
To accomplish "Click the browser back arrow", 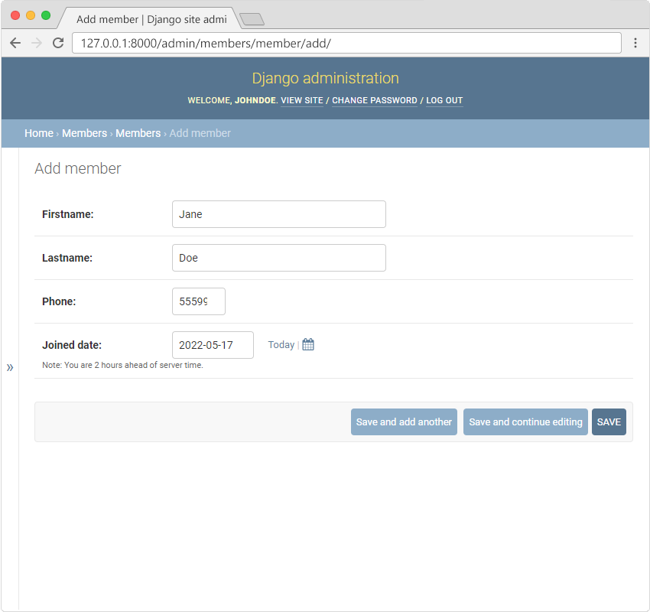I will [x=15, y=43].
